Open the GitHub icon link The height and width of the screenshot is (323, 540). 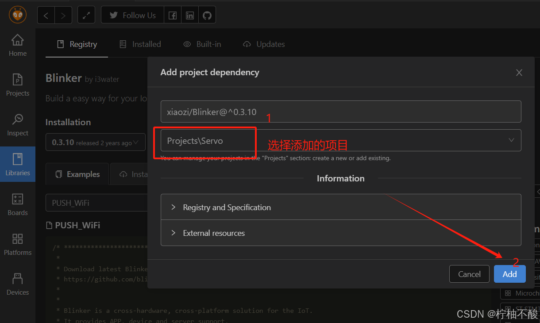point(207,15)
